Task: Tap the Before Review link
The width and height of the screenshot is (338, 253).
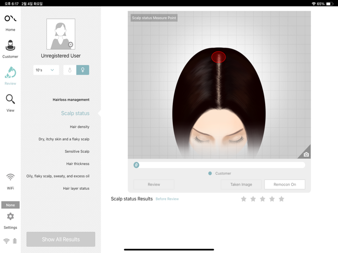Action: click(x=167, y=199)
